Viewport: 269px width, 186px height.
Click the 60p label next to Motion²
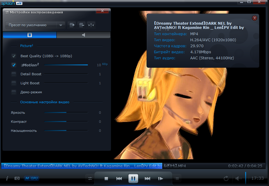105,64
